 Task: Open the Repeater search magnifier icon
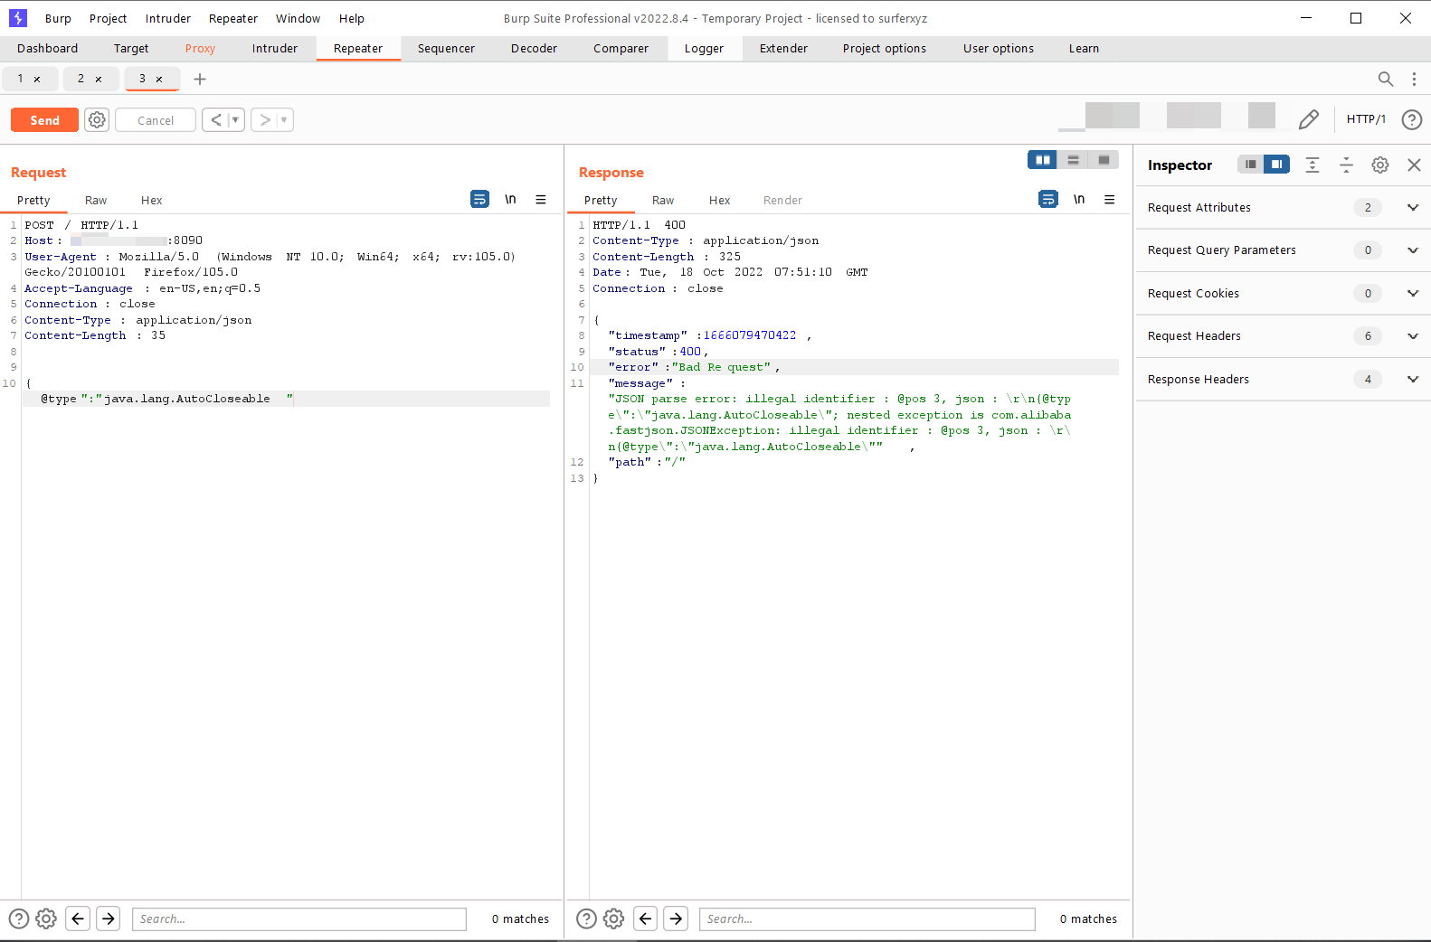pyautogui.click(x=1385, y=79)
